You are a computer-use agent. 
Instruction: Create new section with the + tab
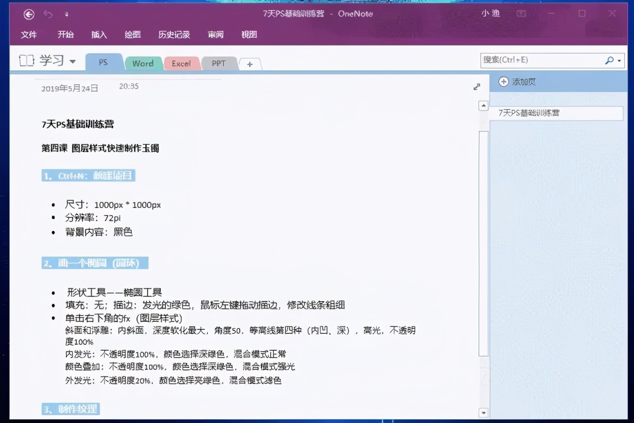(x=250, y=63)
